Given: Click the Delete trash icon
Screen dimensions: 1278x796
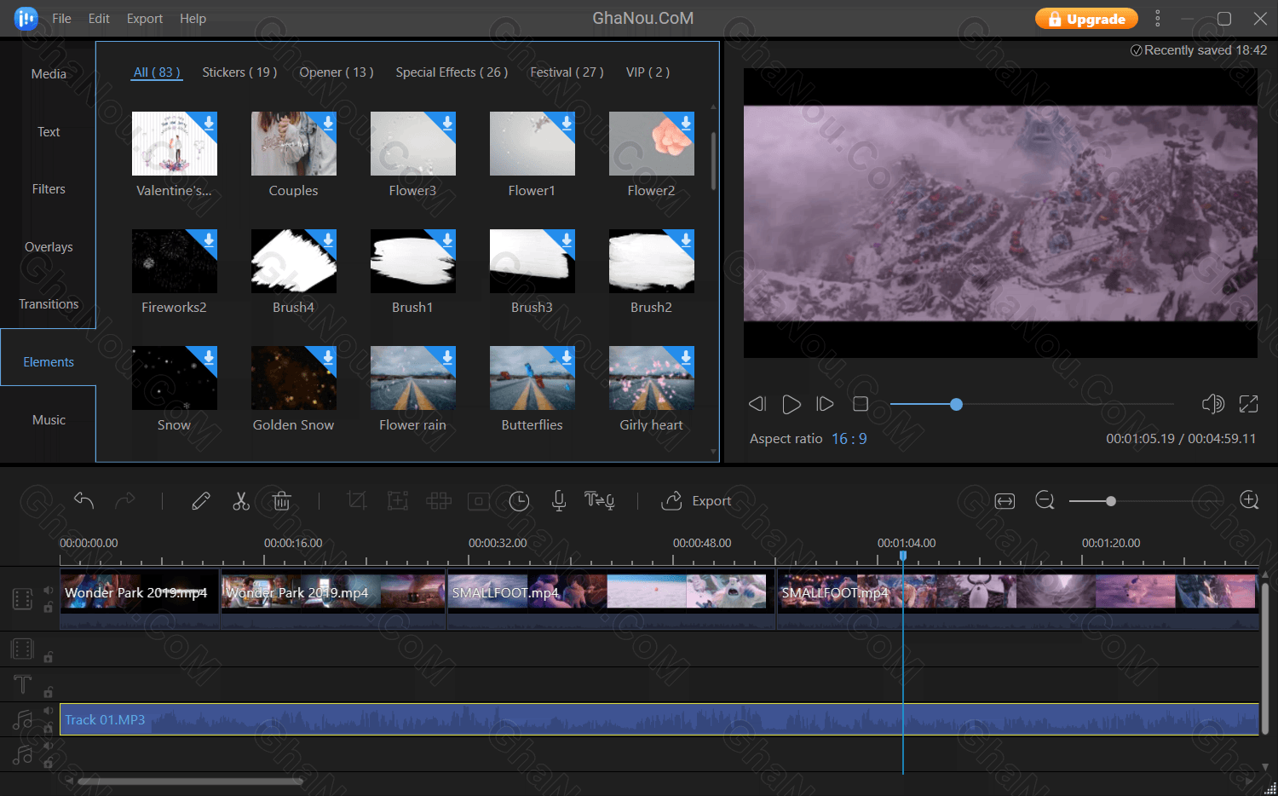Looking at the screenshot, I should (x=282, y=501).
